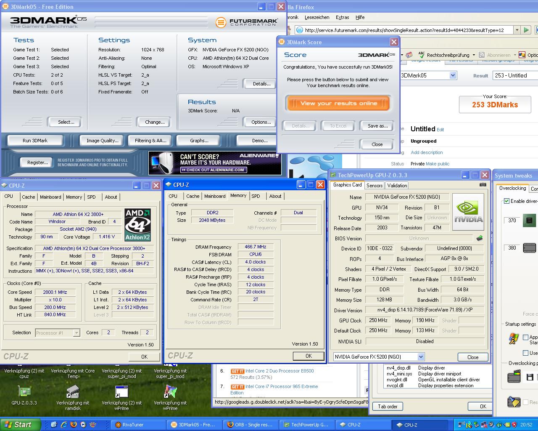
Task: Open SPD tab in right CPU-Z window
Action: pyautogui.click(x=256, y=196)
